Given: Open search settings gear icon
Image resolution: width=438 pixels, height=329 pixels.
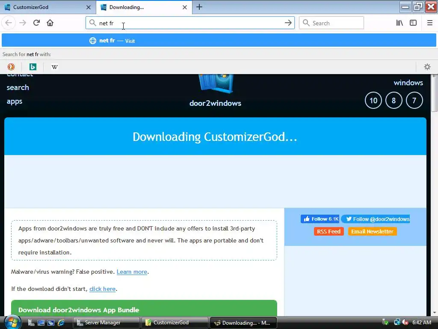Looking at the screenshot, I should pyautogui.click(x=427, y=66).
